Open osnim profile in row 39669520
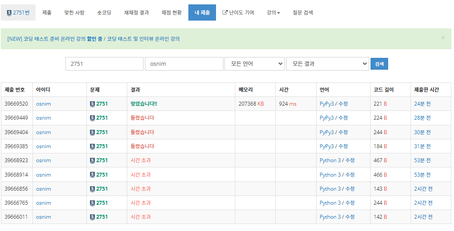This screenshot has height=231, width=454. (43, 104)
